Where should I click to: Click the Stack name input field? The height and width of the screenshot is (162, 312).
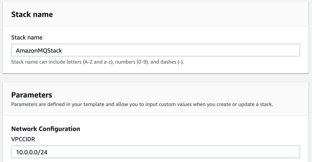coord(155,50)
